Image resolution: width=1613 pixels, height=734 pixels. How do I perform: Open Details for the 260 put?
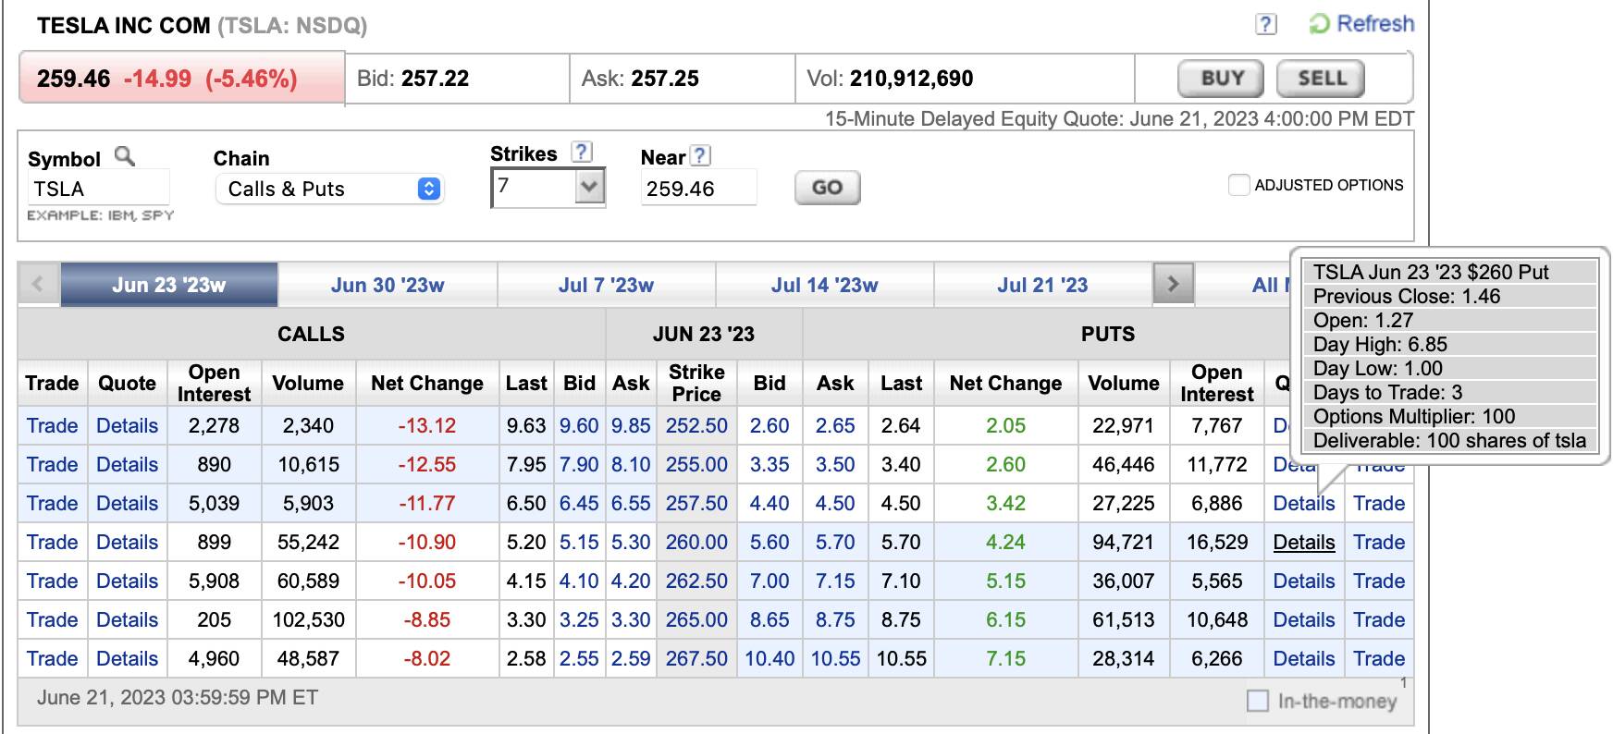pyautogui.click(x=1303, y=543)
